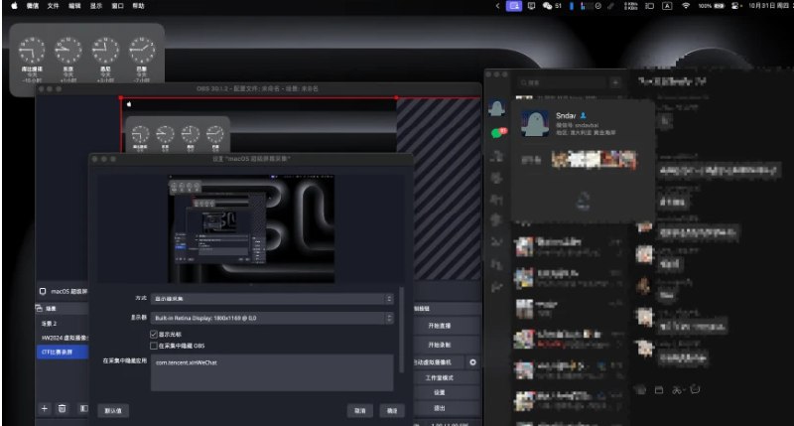Screen dimensions: 794x426
Task: Toggle the 显示光标 checkbox
Action: (152, 334)
